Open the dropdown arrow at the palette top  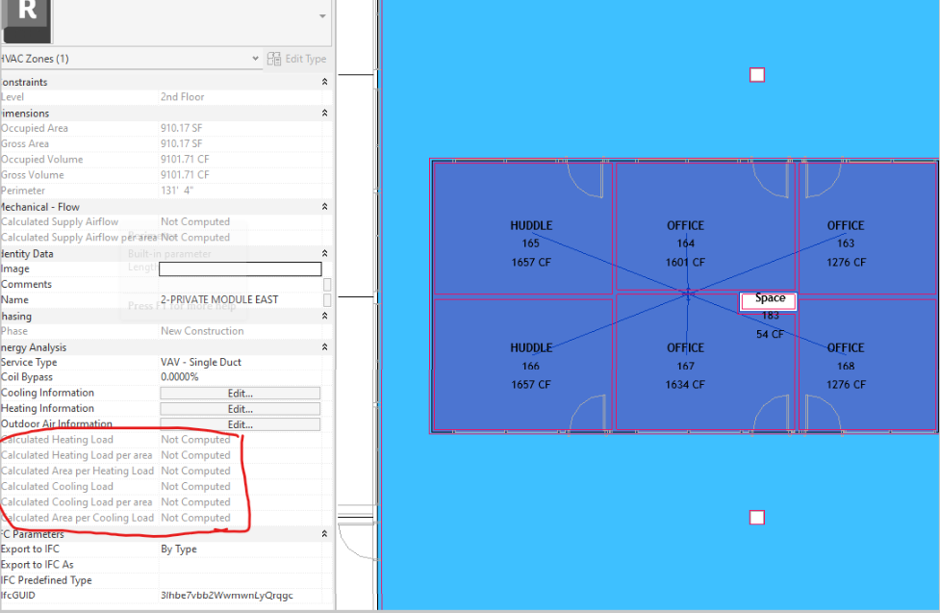pyautogui.click(x=321, y=15)
